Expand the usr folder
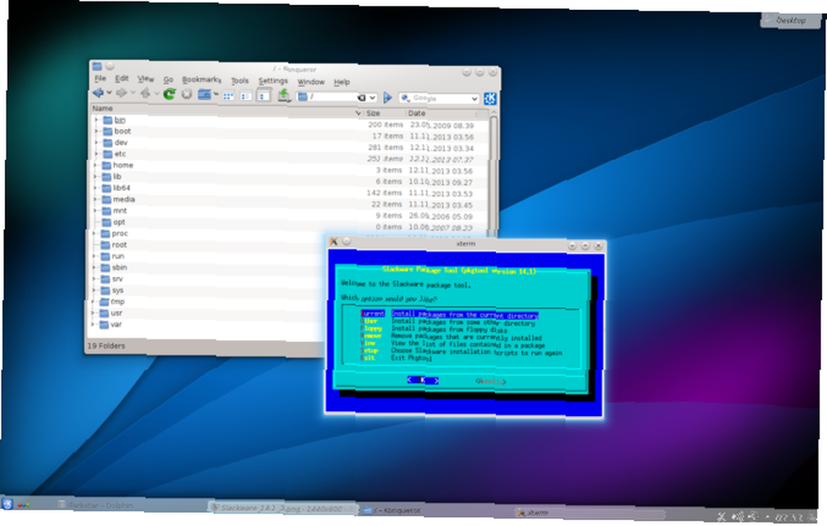Image resolution: width=827 pixels, height=526 pixels. pos(93,313)
